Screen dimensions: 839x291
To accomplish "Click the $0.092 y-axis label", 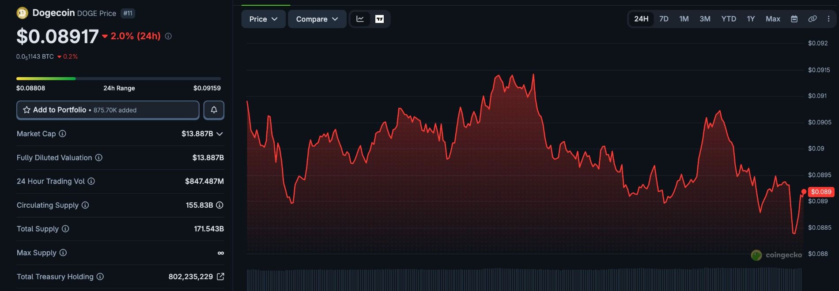I will pos(818,43).
